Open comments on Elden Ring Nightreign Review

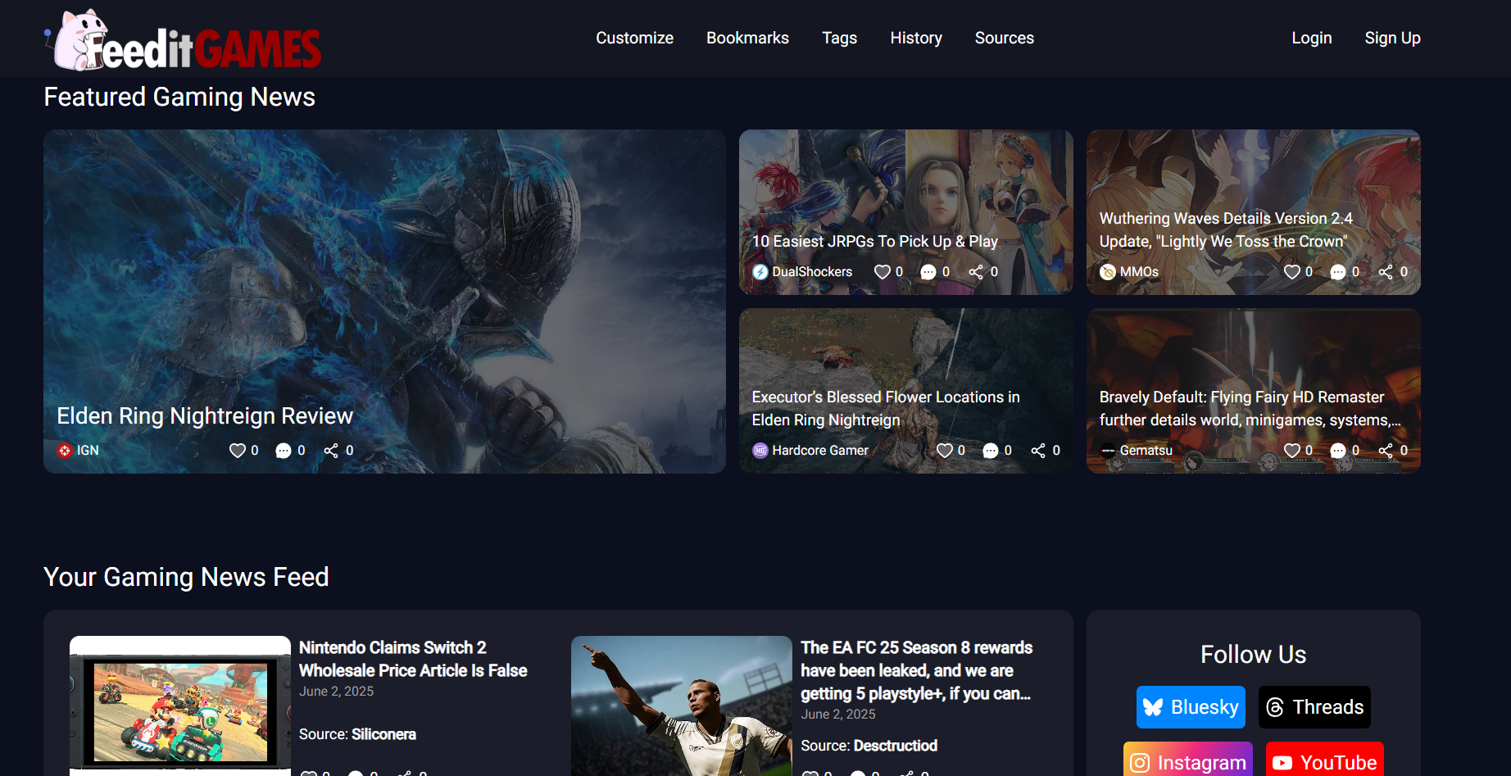[x=284, y=451]
